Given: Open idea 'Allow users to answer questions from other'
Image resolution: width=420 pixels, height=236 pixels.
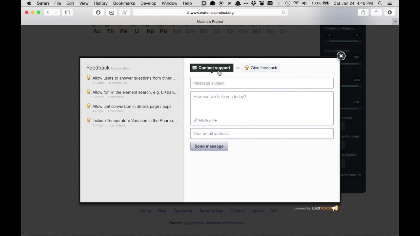Looking at the screenshot, I should (135, 78).
